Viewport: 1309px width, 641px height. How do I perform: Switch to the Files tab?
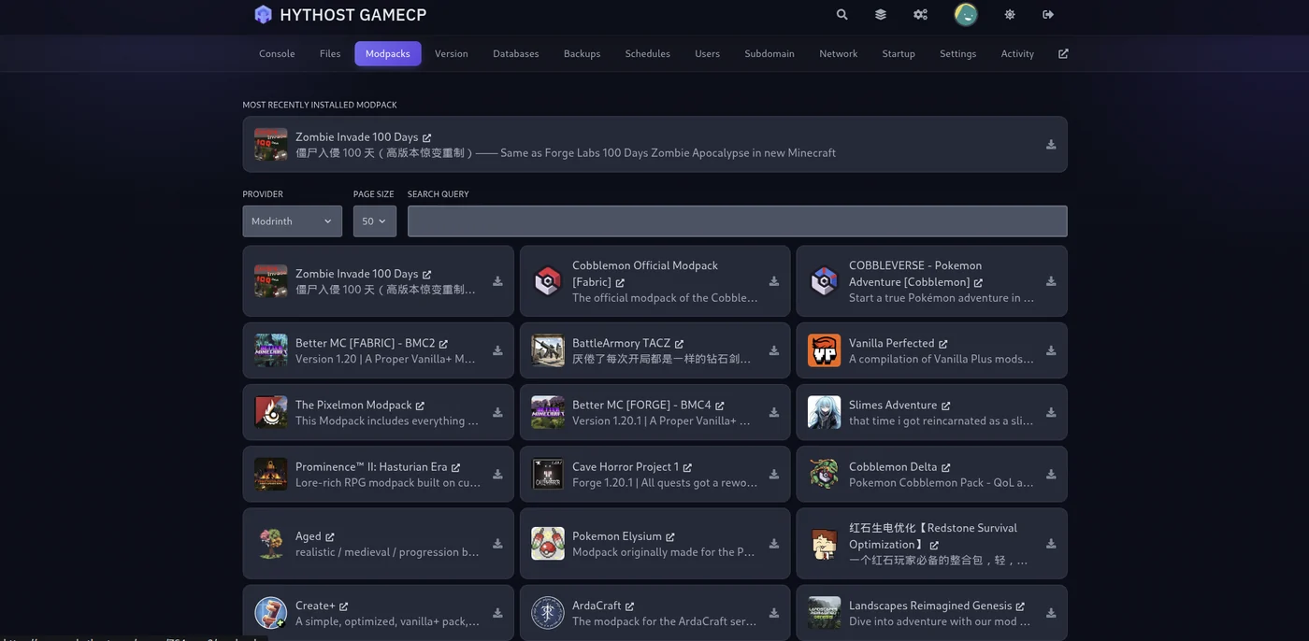click(330, 54)
